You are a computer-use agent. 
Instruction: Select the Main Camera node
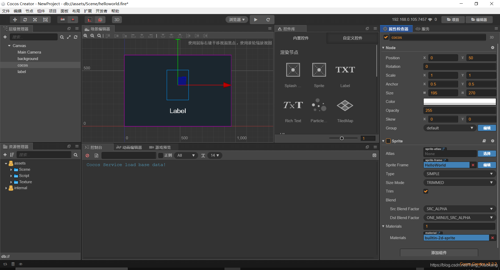tap(29, 52)
